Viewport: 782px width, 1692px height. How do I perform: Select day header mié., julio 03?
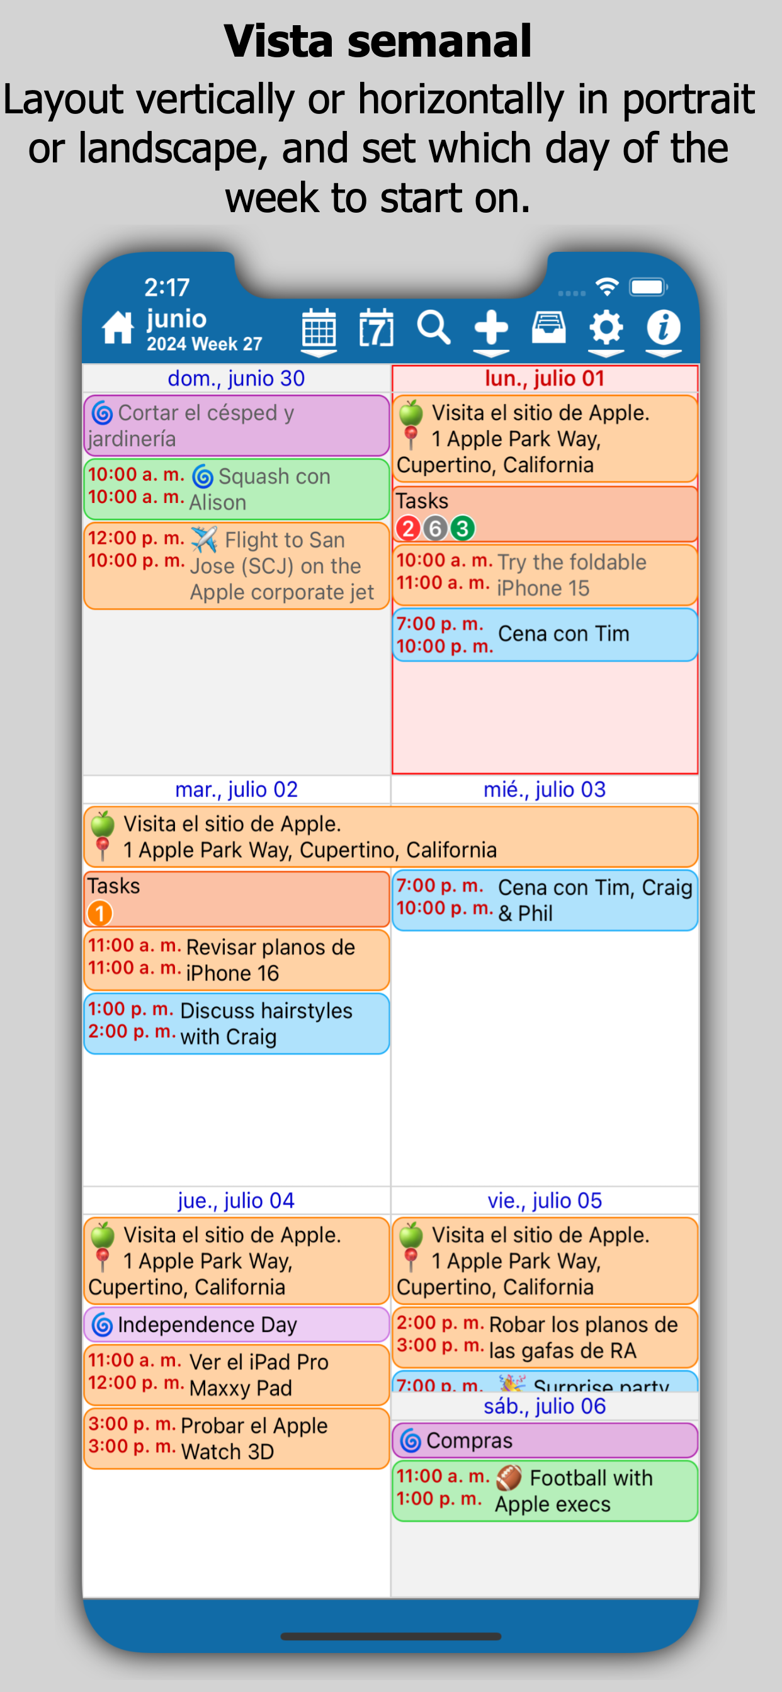[x=545, y=789]
